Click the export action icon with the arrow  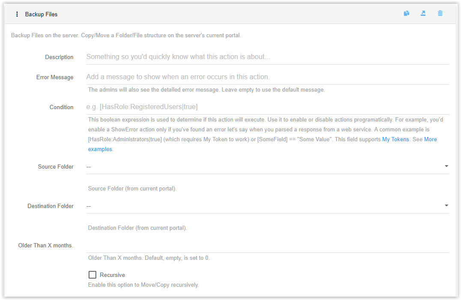tap(423, 13)
